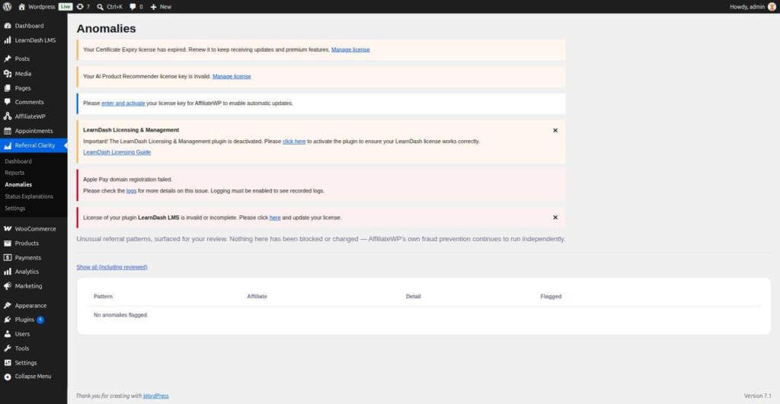Click the Users person icon
Screen dimensions: 780x404
click(x=8, y=334)
